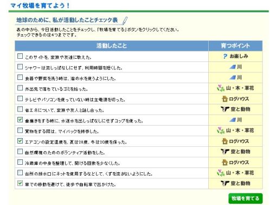270x205 pixels.
Task: Click the cow icon in the ボランティア活動 row
Action: [225, 152]
